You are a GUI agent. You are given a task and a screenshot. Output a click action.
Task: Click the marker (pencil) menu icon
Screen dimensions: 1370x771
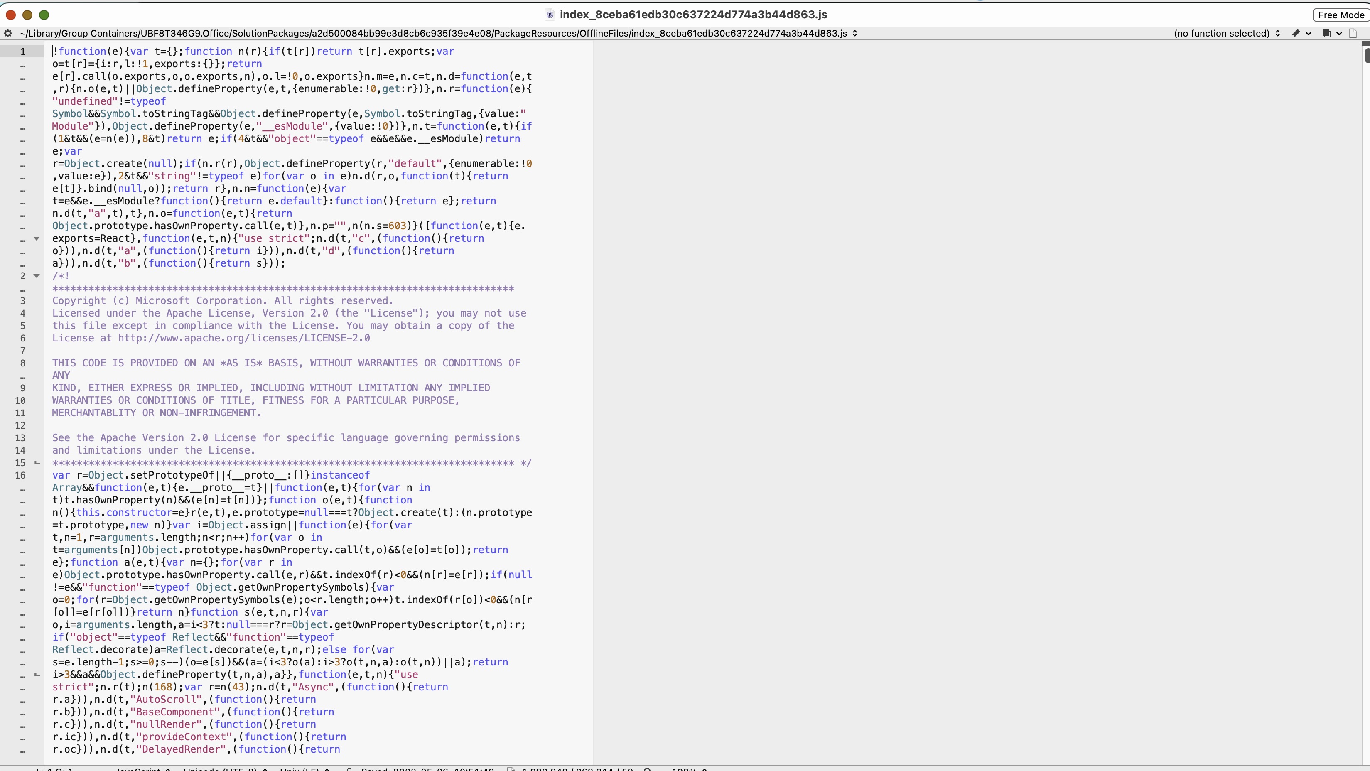pyautogui.click(x=1296, y=34)
